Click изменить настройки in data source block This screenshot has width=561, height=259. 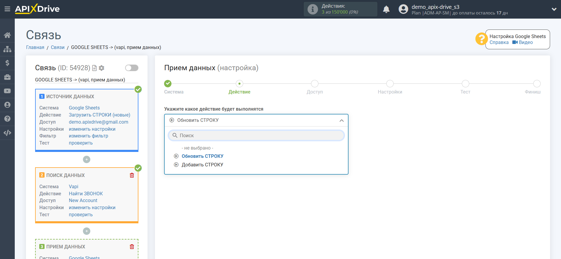pos(92,129)
